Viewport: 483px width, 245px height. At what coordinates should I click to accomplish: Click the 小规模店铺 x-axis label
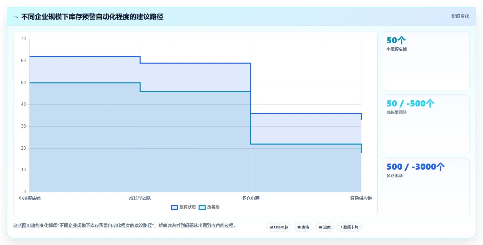(29, 198)
